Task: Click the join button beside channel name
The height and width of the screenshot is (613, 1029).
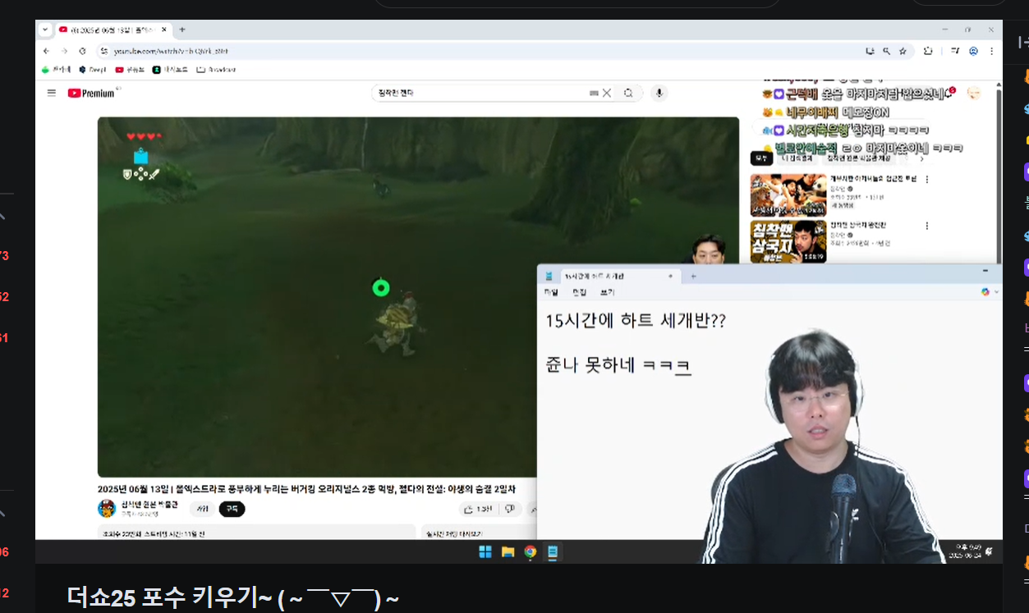Action: 203,509
